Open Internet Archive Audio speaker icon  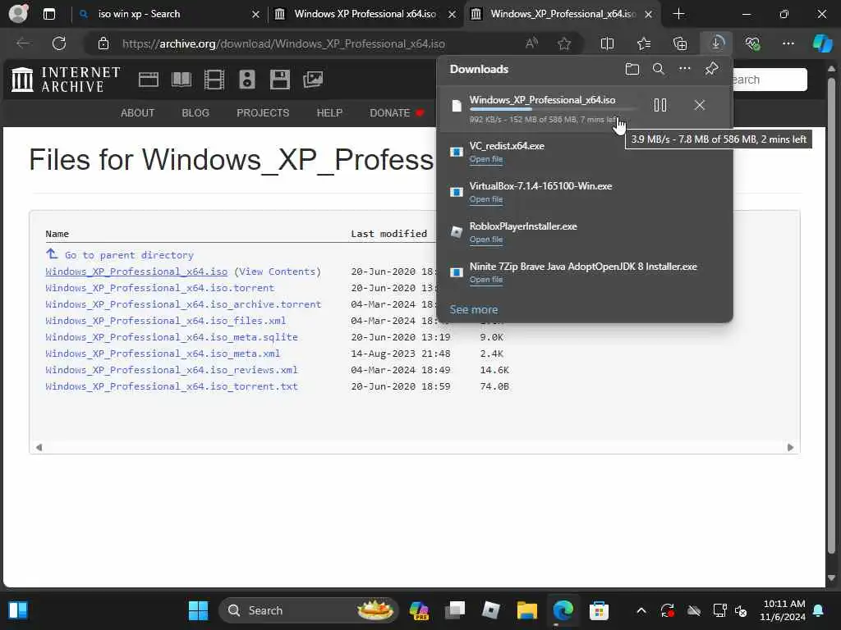point(246,80)
